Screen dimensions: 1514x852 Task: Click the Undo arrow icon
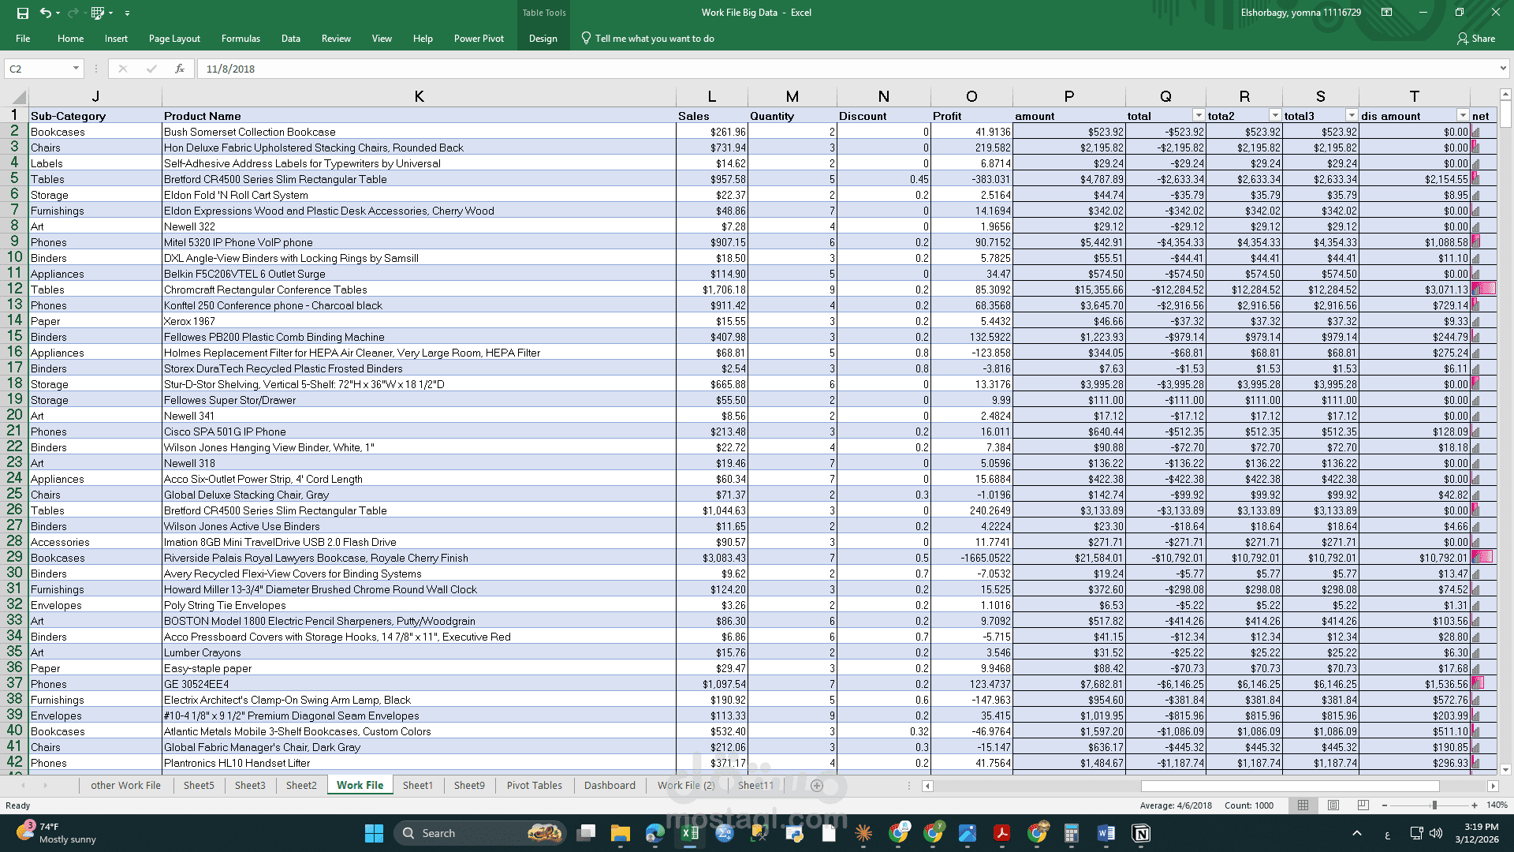45,13
